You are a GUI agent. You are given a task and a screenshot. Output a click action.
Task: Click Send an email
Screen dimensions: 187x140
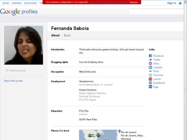(18, 71)
